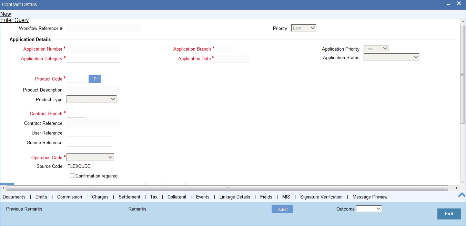Open the Collateral tab

coord(177,197)
